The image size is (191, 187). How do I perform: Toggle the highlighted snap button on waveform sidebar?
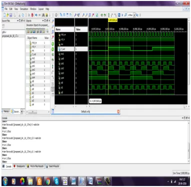pos(52,89)
